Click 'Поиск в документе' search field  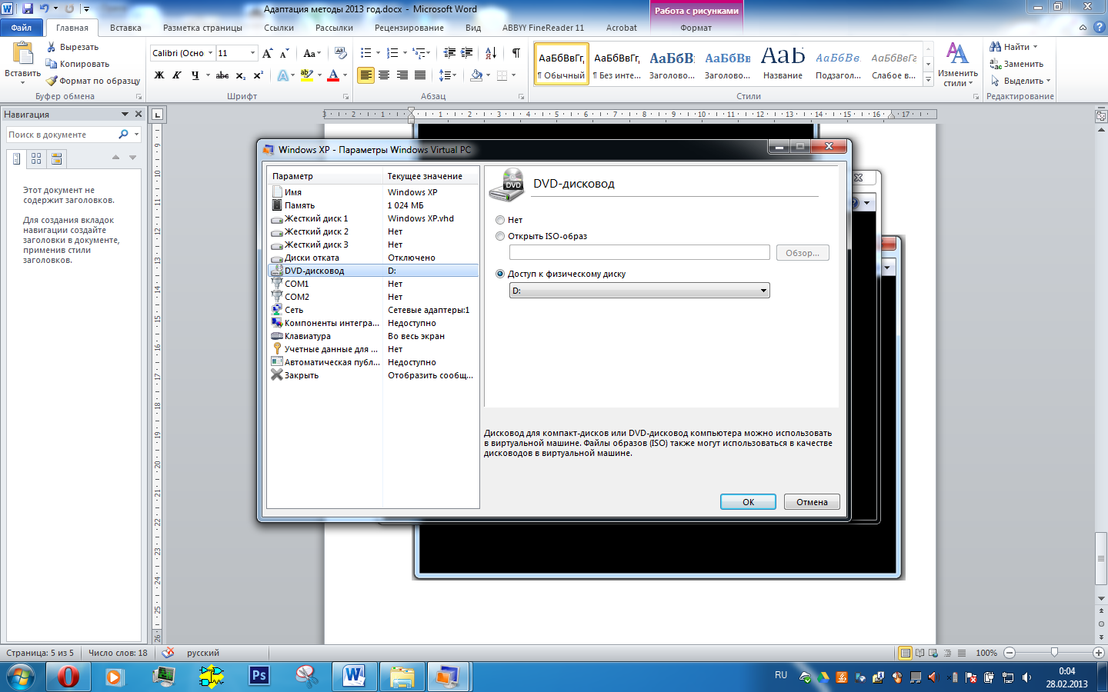pyautogui.click(x=62, y=135)
